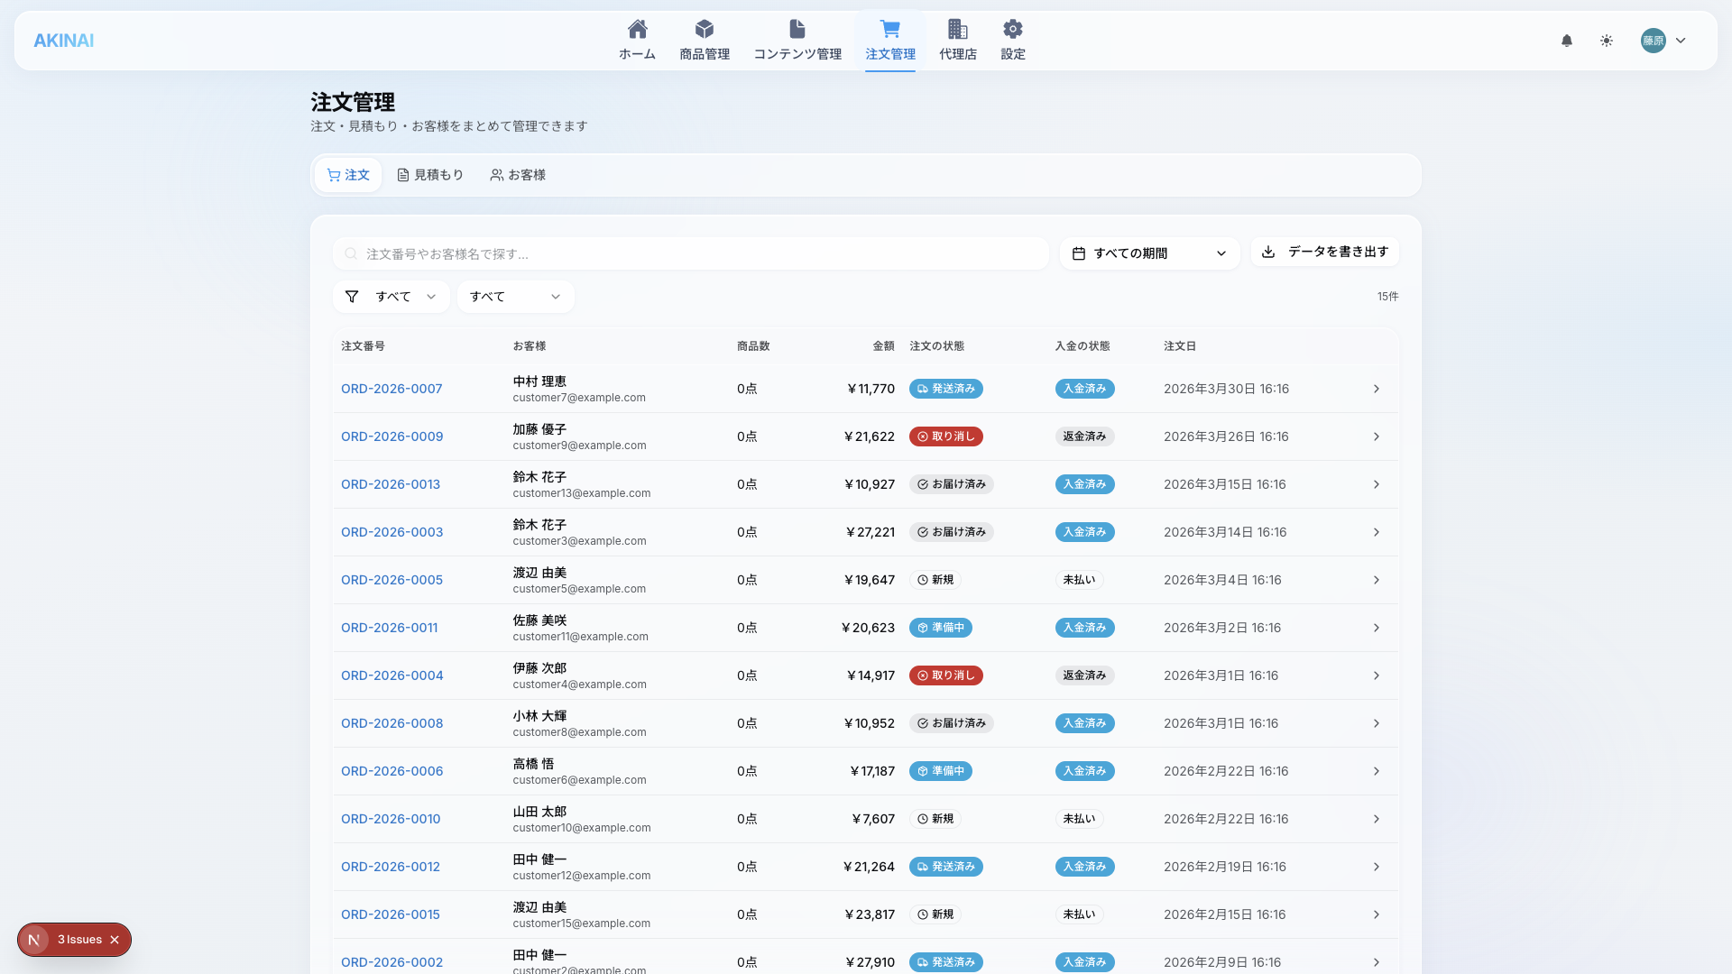Open 代理店 navigation item

(x=958, y=41)
